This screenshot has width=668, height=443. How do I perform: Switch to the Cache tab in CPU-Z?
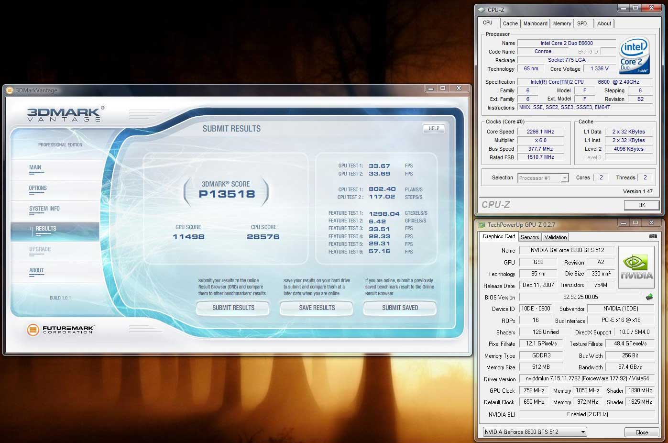pos(510,23)
